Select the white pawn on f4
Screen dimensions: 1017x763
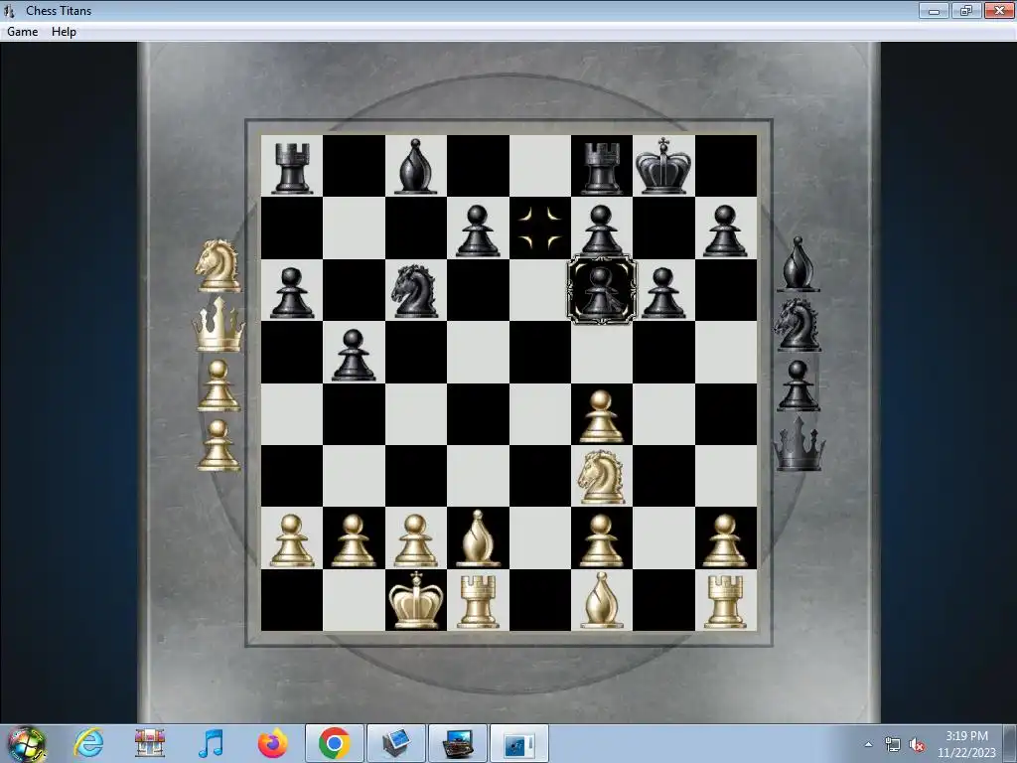(x=601, y=416)
